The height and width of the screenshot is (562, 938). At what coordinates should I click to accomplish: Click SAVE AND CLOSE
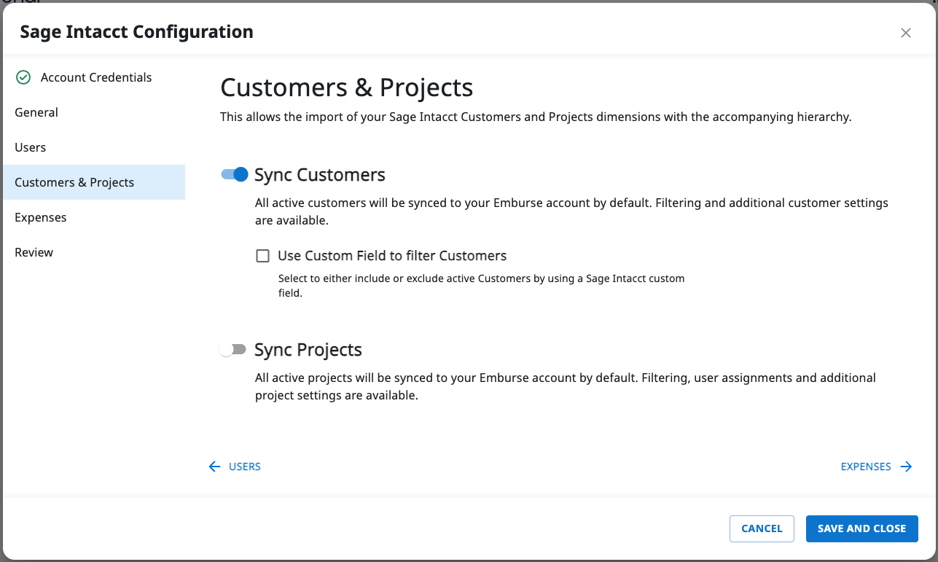862,528
